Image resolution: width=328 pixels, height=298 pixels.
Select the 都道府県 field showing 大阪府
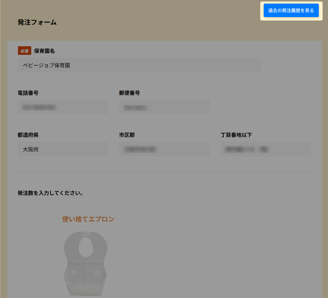(63, 149)
